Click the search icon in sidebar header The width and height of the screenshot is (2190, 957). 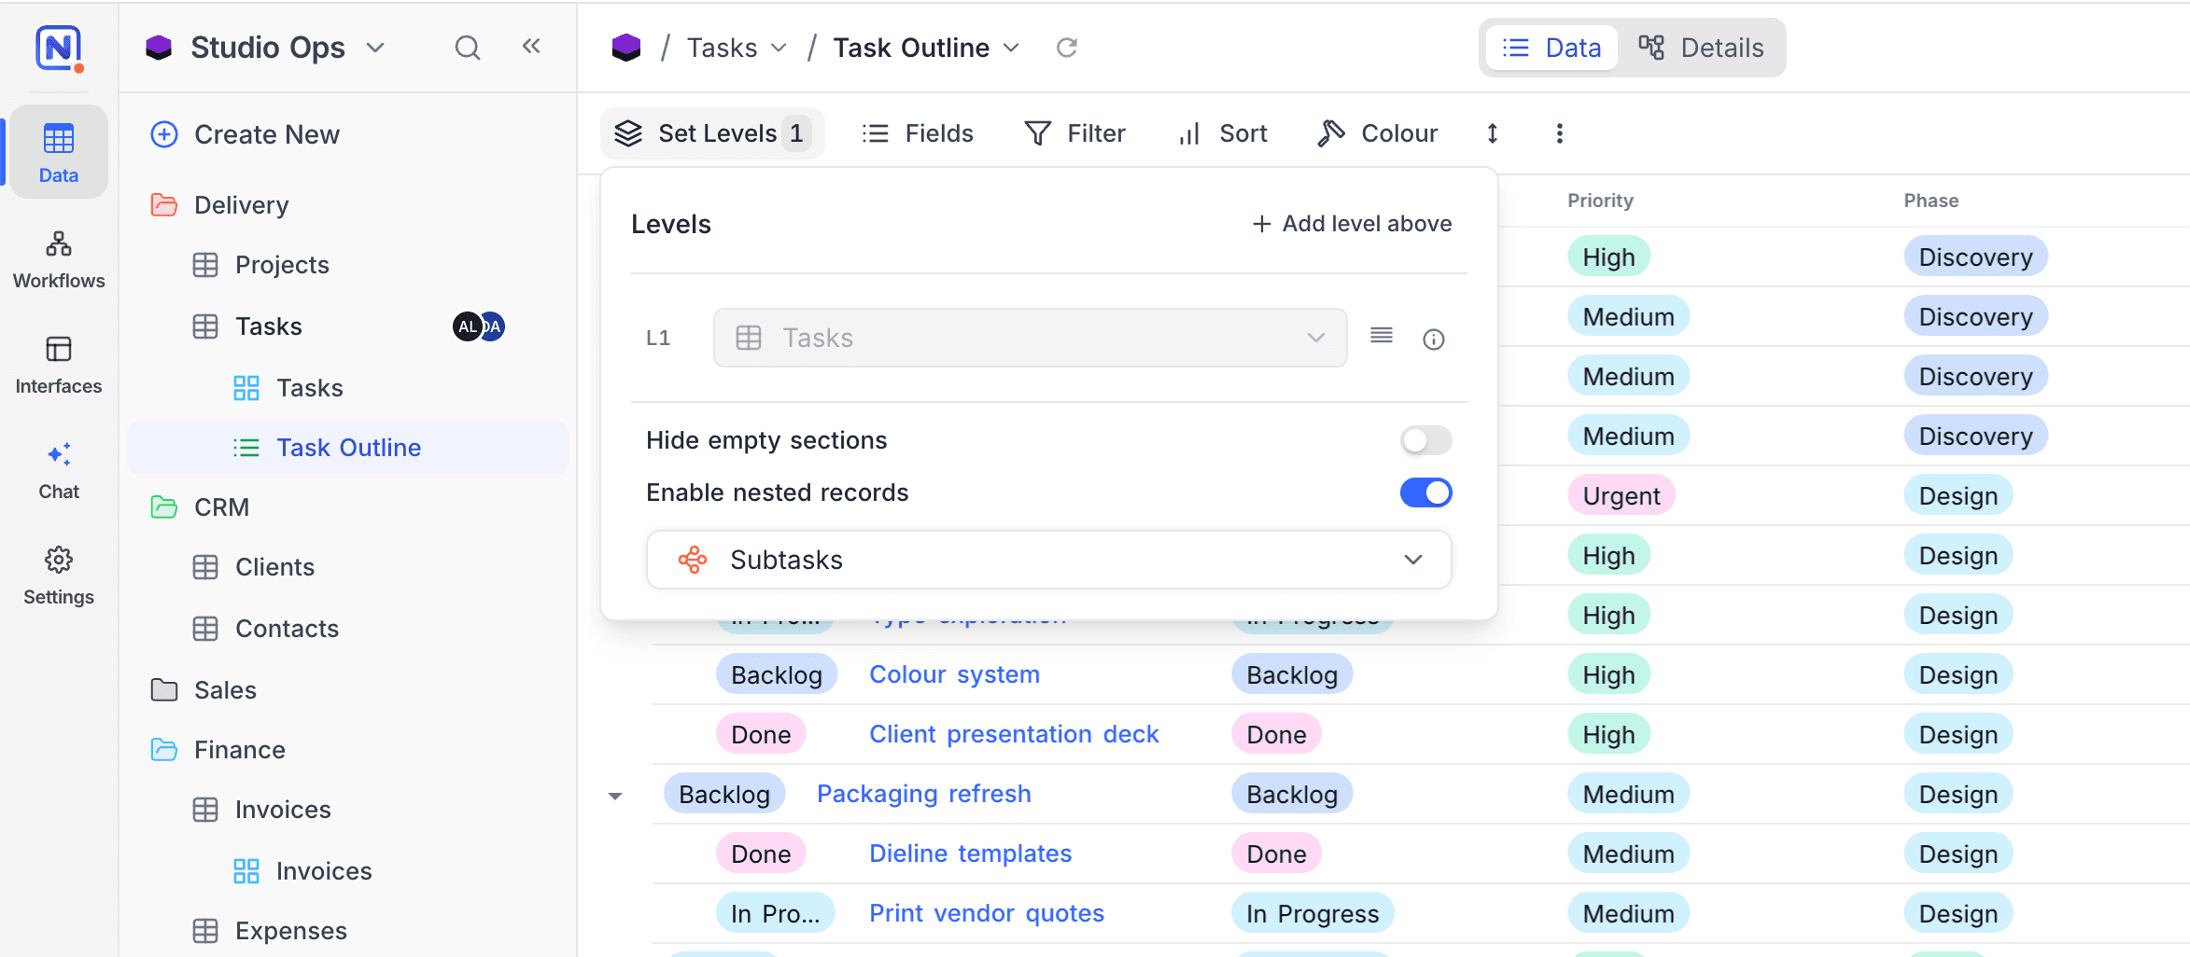point(468,48)
